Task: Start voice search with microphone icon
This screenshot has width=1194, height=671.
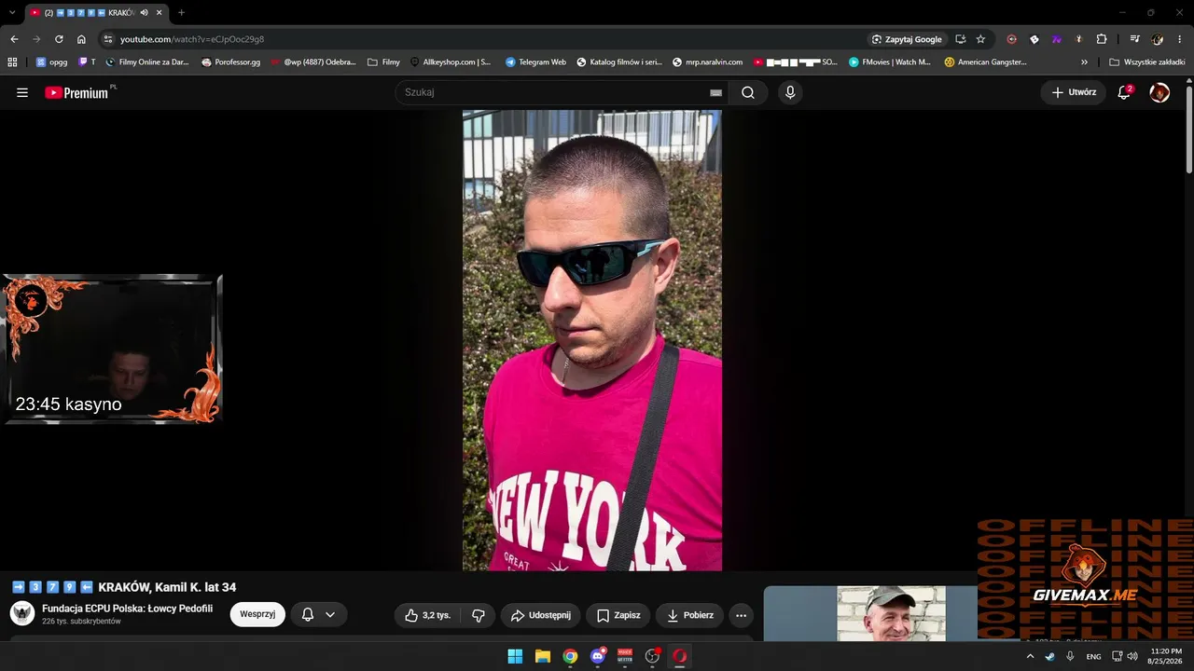Action: (x=790, y=92)
